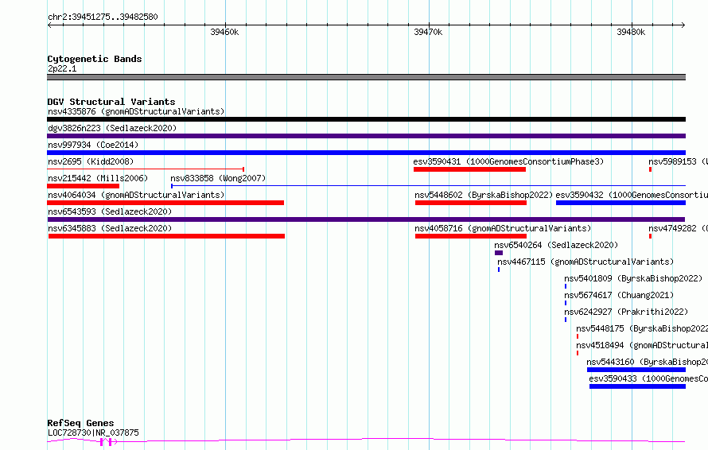Select the nsv5443160 blue variant bar

click(x=636, y=370)
